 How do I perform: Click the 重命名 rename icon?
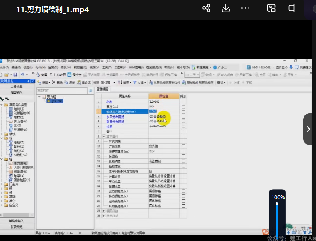(x=79, y=83)
